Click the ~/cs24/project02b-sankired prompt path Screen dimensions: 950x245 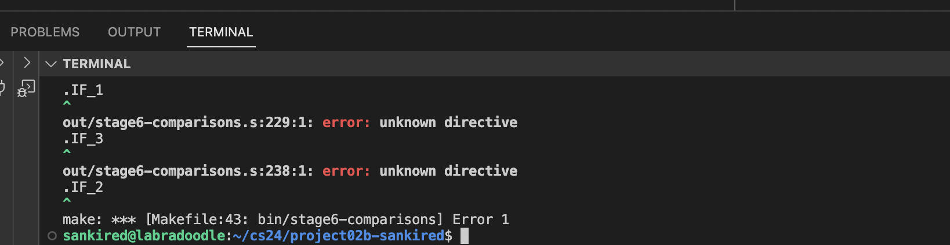point(338,236)
